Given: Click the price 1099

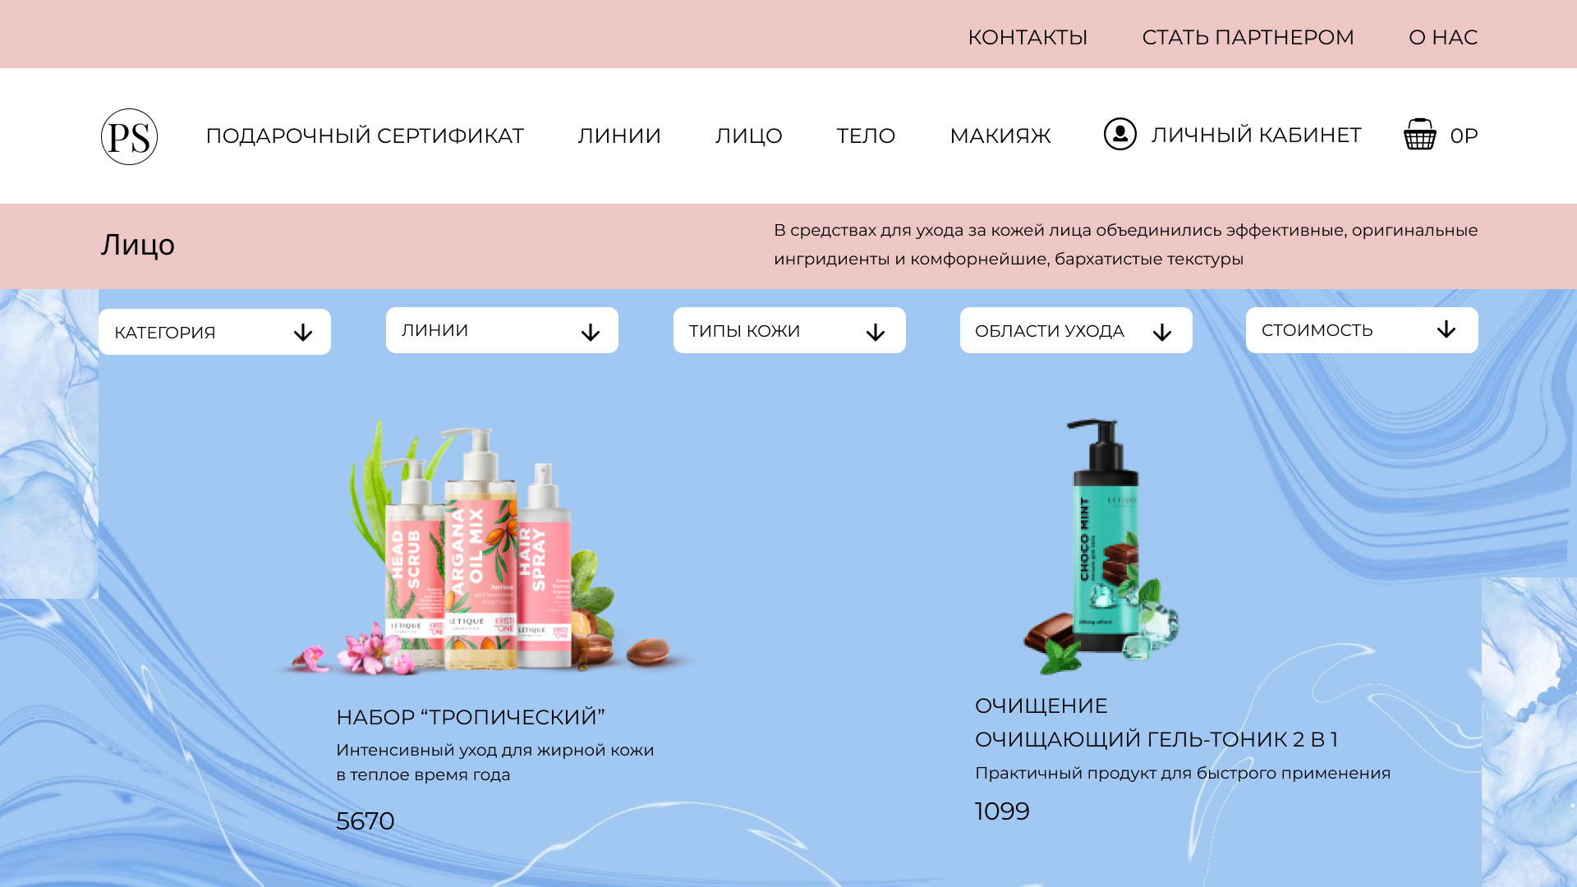Looking at the screenshot, I should pos(1002,811).
